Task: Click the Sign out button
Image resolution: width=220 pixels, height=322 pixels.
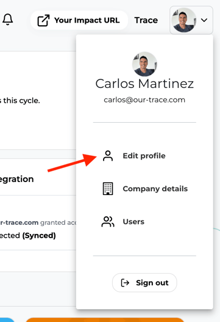Action: [x=144, y=283]
